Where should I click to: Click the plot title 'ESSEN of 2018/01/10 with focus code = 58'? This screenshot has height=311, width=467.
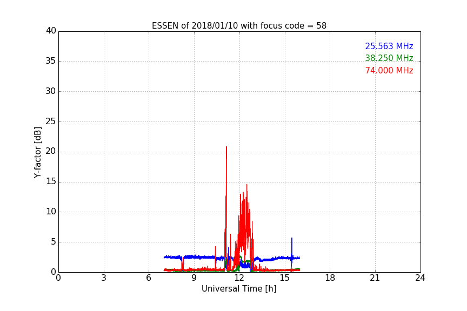(239, 25)
